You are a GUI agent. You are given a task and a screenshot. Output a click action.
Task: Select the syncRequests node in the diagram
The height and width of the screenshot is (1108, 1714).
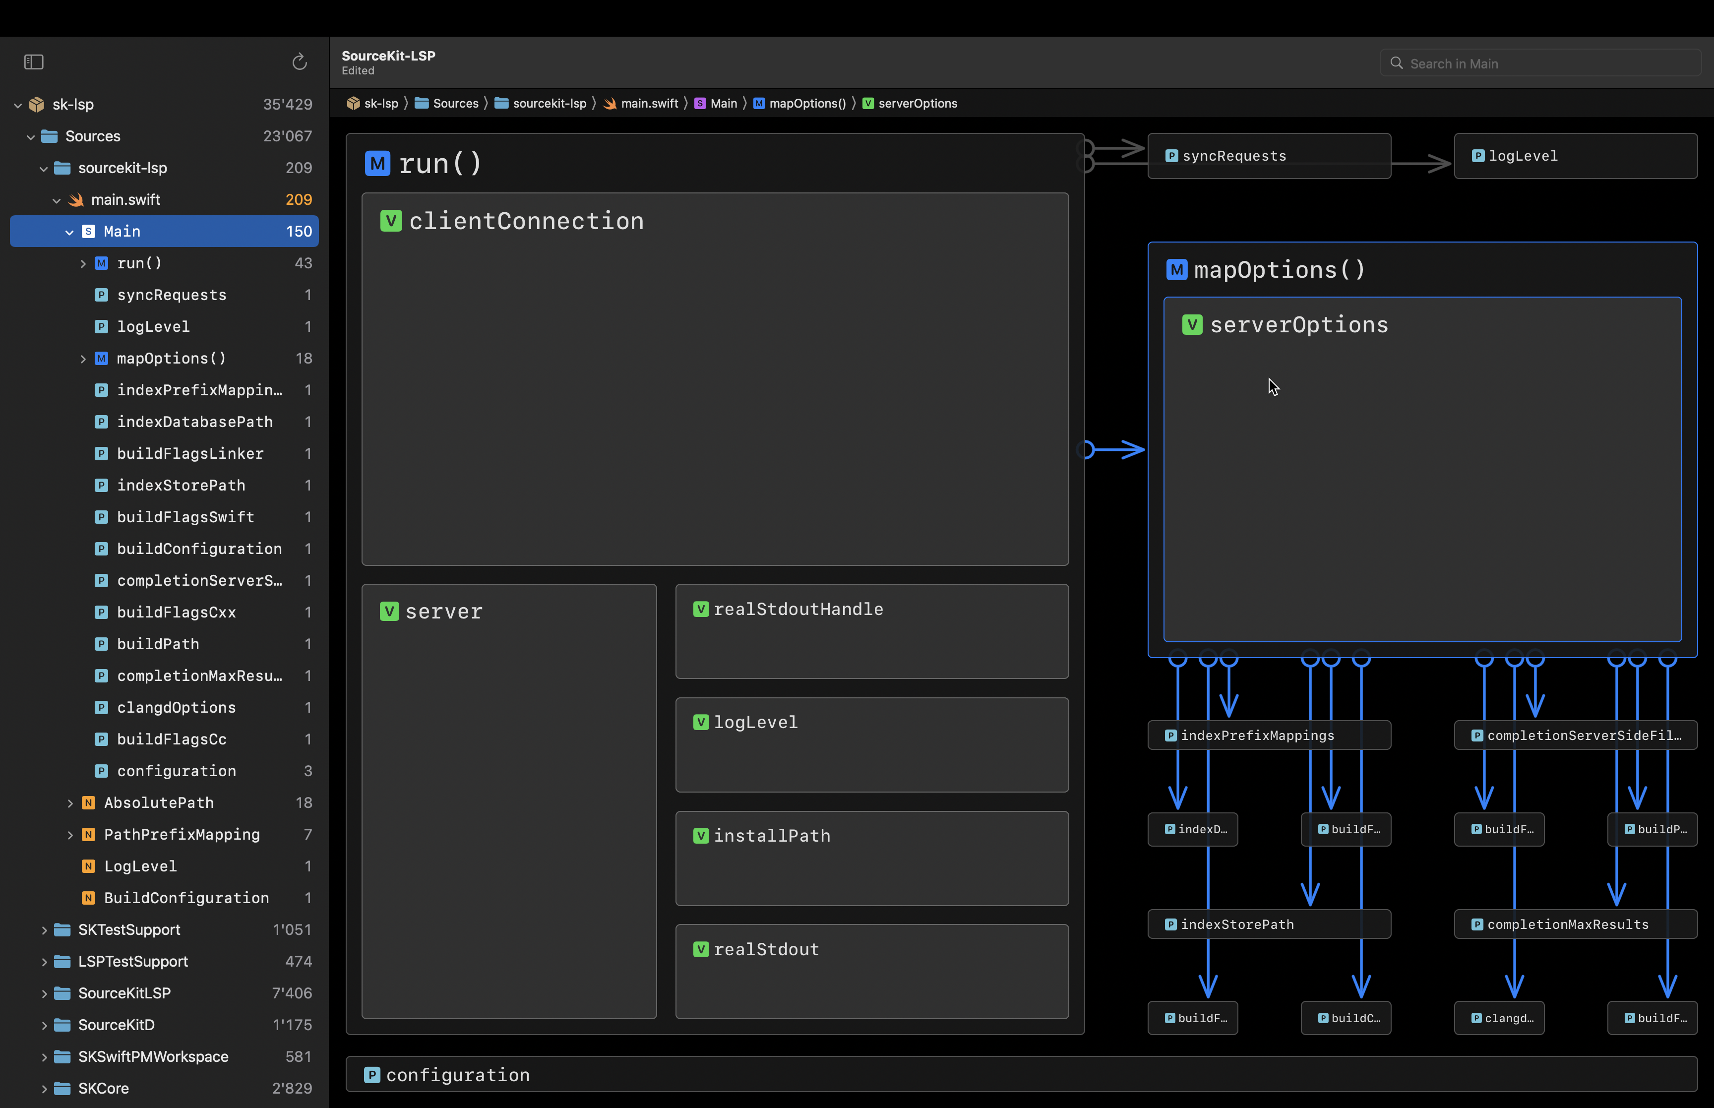point(1269,156)
